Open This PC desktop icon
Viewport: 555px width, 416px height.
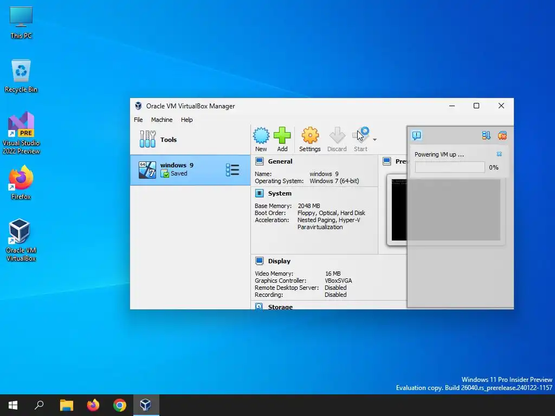pos(21,23)
